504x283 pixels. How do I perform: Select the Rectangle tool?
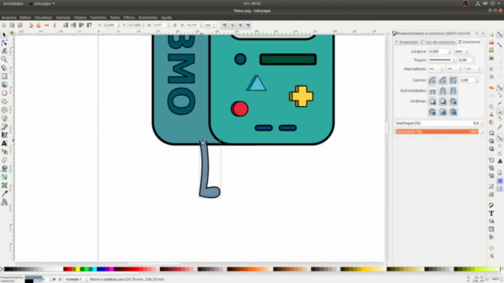(4, 76)
